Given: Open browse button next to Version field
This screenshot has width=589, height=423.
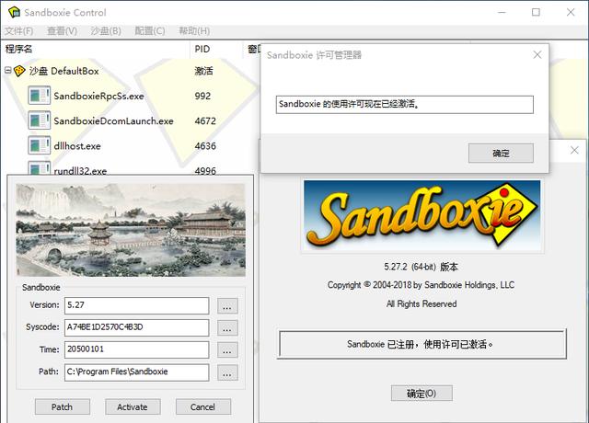Looking at the screenshot, I should [228, 305].
